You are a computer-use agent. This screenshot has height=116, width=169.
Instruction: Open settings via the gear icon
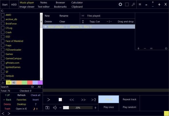pos(120,4)
